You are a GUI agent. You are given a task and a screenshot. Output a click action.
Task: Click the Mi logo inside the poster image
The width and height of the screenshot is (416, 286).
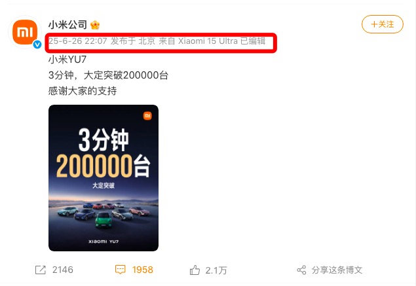click(x=147, y=116)
